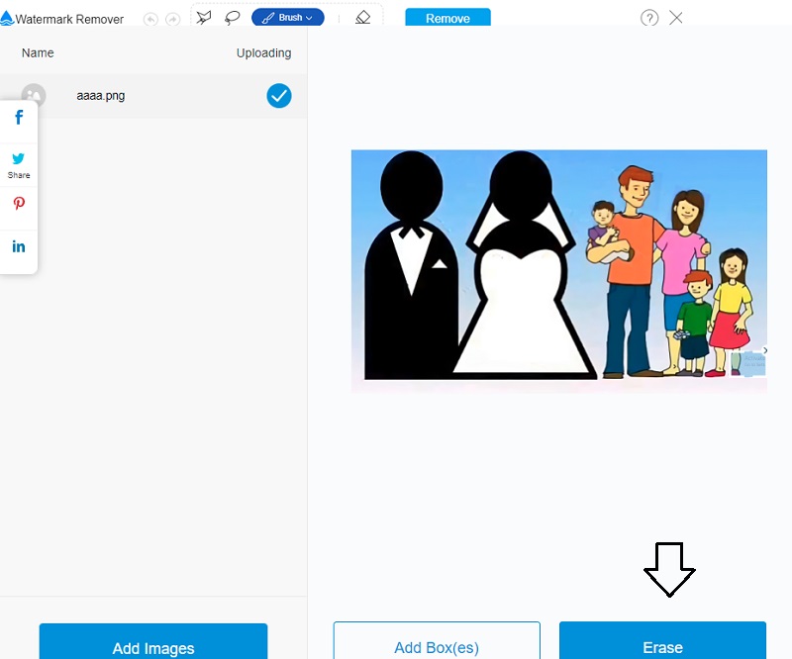Share to Facebook
Screen dimensions: 792x659
19,117
